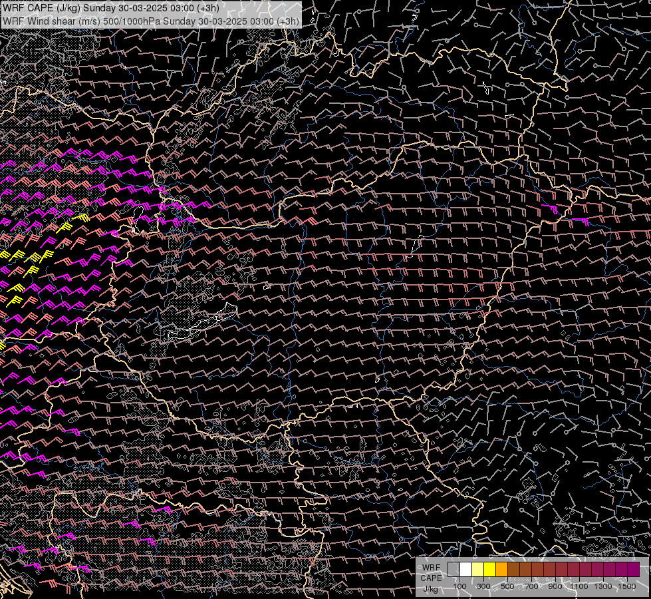Click the CAPE label in the legend
Viewport: 651px width, 599px height.
(432, 578)
